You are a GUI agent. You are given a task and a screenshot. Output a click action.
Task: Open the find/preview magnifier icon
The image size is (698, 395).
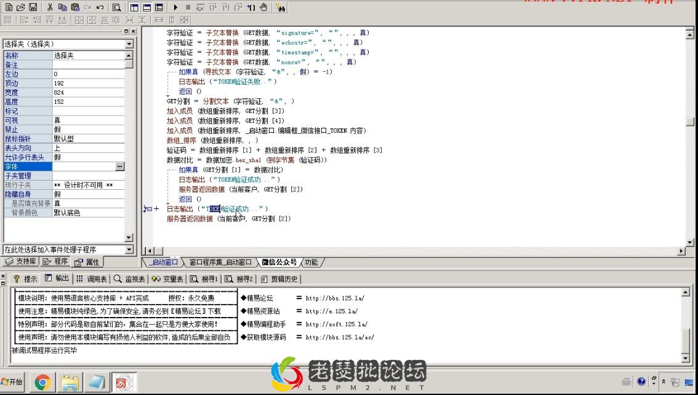[x=116, y=7]
